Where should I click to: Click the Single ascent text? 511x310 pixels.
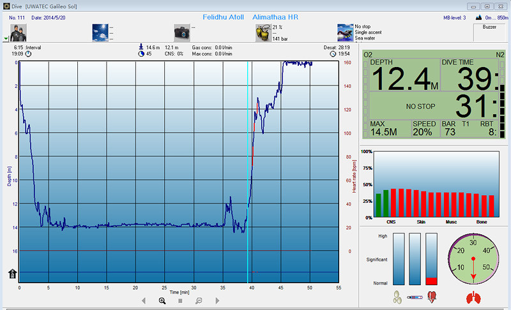click(369, 32)
